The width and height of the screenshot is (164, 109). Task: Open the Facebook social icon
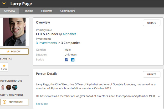coord(67,60)
